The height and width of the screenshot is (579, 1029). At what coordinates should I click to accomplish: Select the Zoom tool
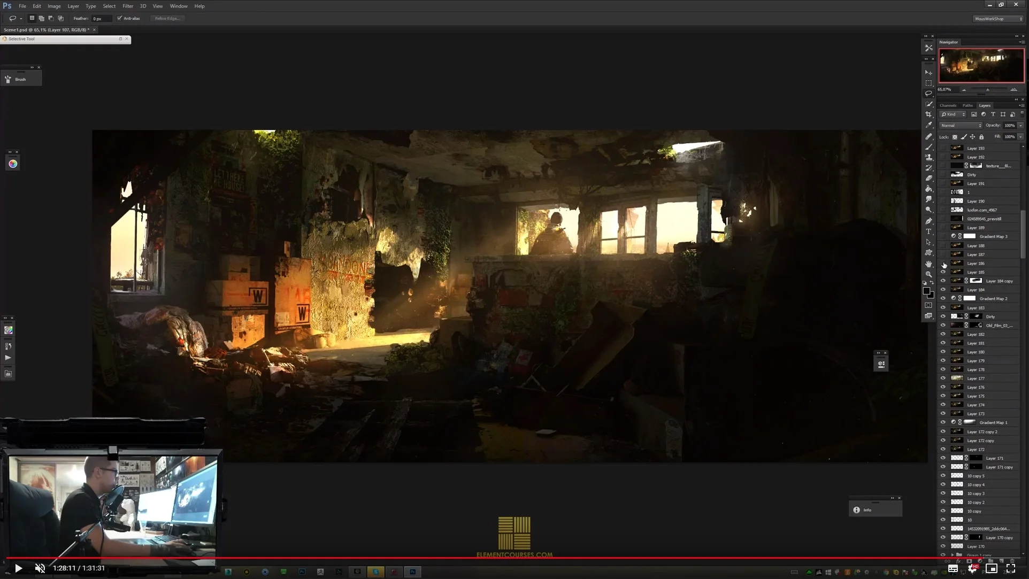[x=928, y=274]
